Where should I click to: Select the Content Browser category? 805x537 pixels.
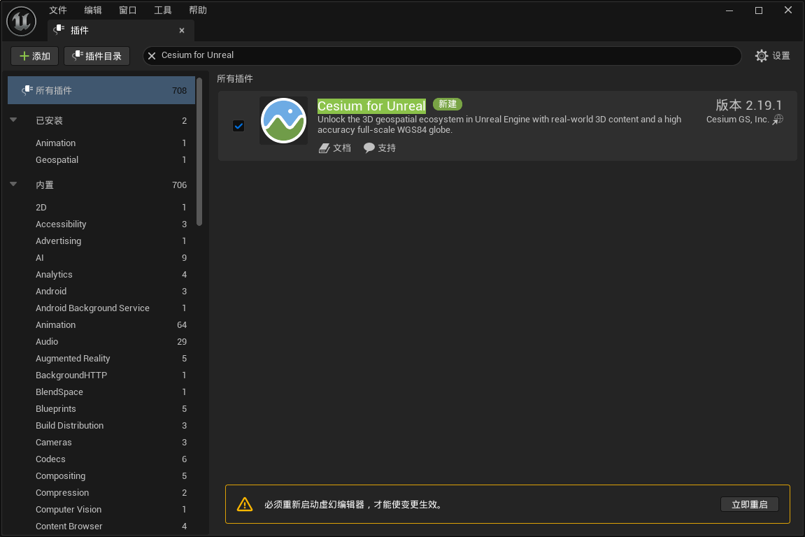(x=101, y=527)
